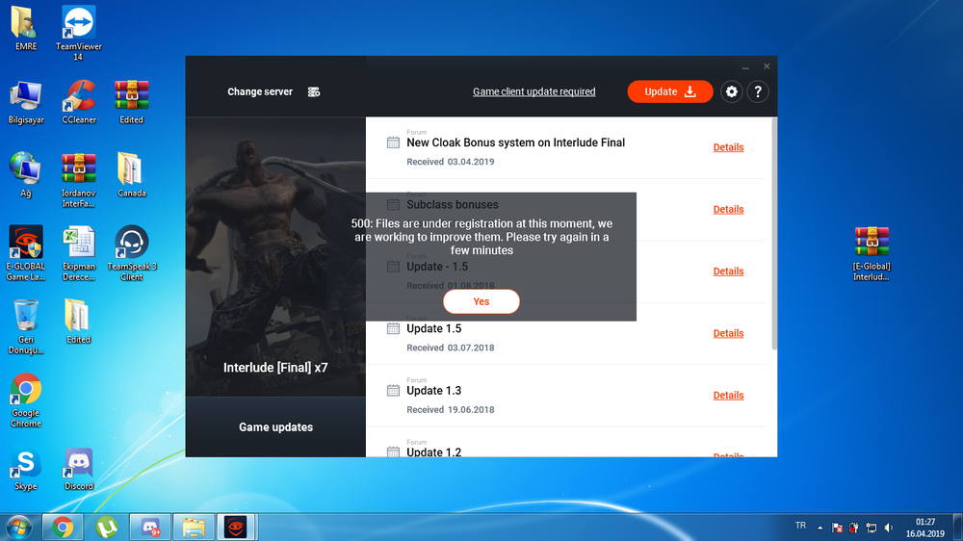The width and height of the screenshot is (963, 541).
Task: Show hidden system tray icons arrow
Action: point(820,528)
